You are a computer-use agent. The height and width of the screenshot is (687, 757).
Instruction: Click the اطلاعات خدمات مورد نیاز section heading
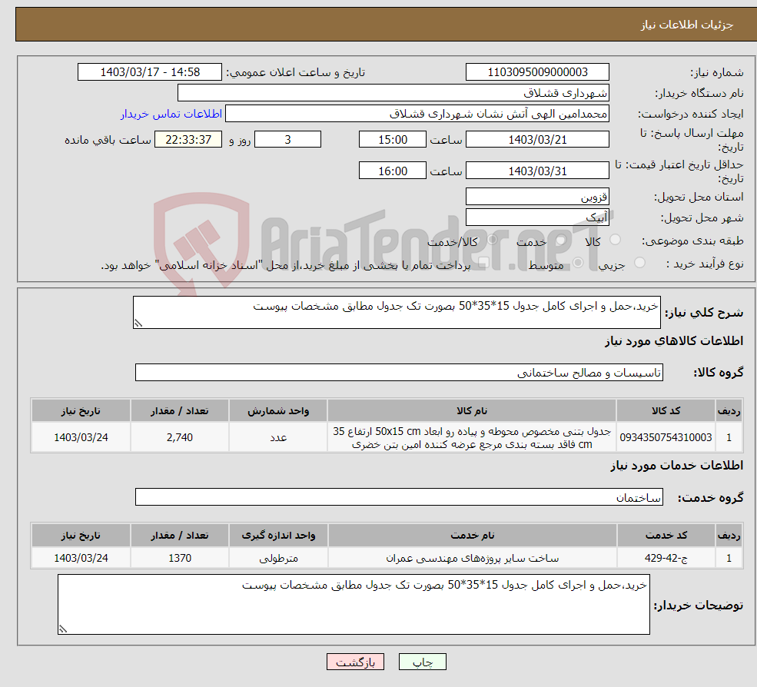[677, 466]
